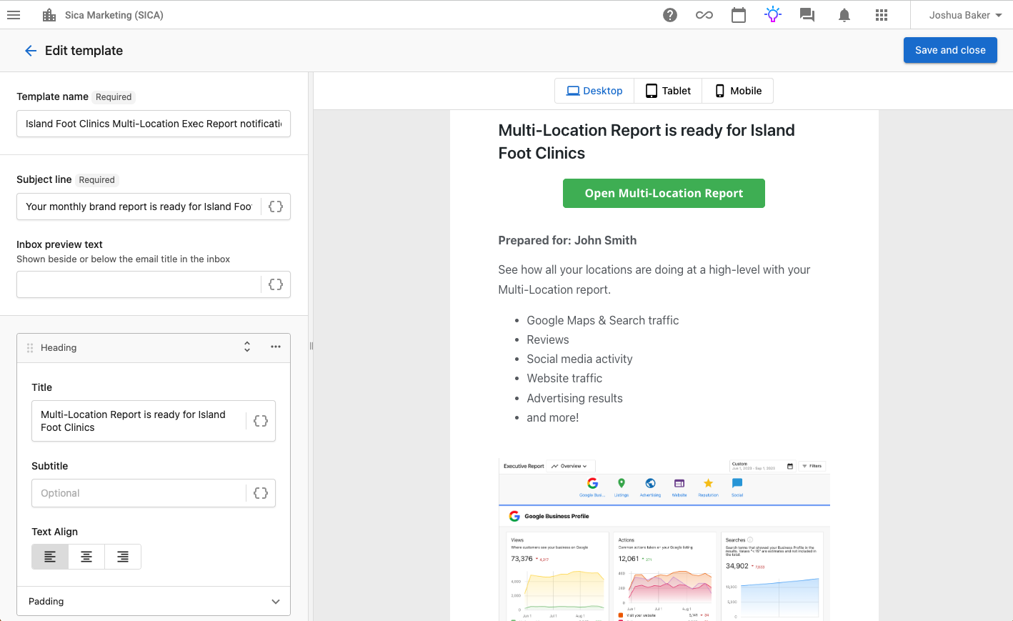Screen dimensions: 1013x621
Task: Click the infinity loop icon
Action: pyautogui.click(x=704, y=15)
